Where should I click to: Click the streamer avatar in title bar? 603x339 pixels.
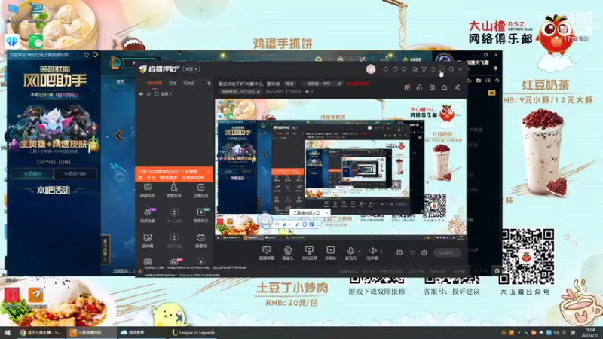click(371, 69)
